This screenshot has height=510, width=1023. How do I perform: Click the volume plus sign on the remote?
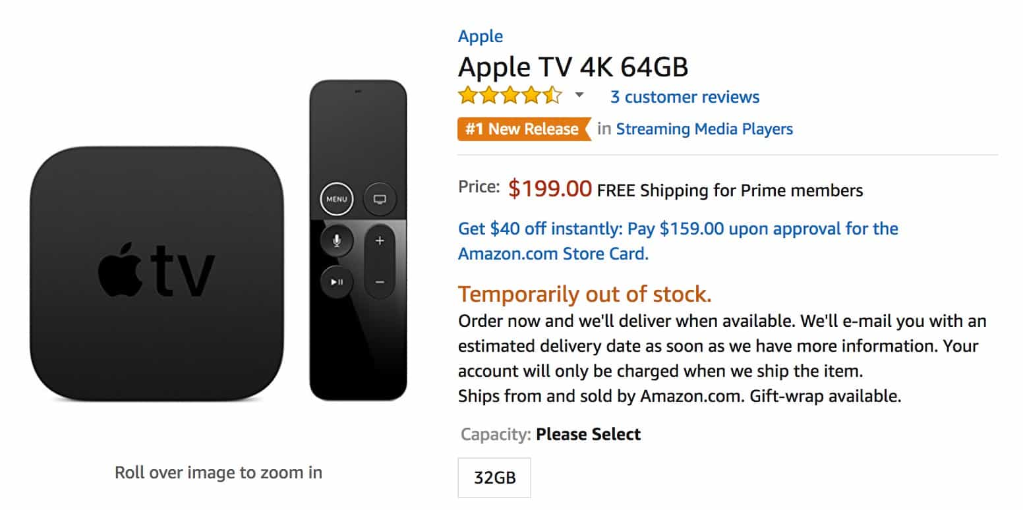coord(380,241)
